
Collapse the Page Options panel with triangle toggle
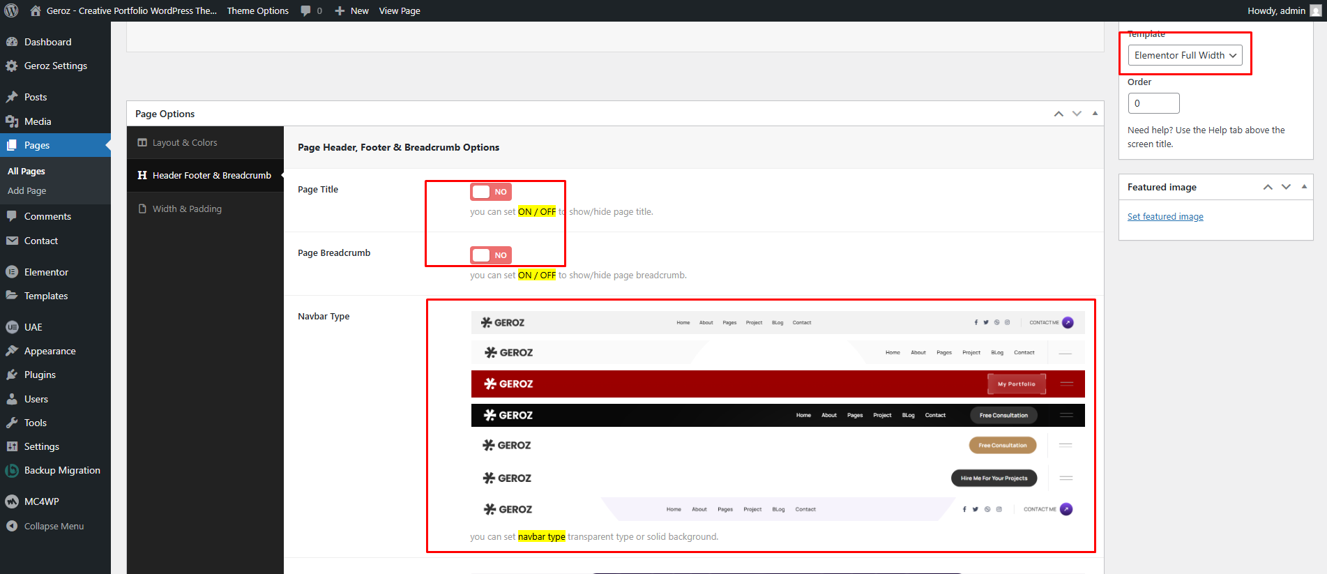click(x=1095, y=114)
